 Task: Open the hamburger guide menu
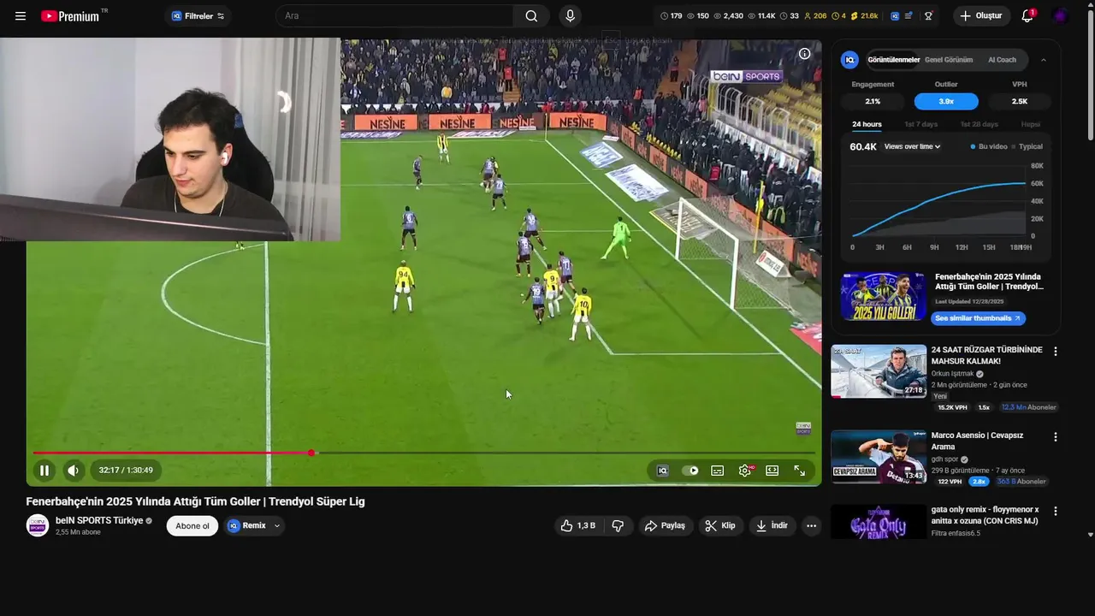point(21,16)
